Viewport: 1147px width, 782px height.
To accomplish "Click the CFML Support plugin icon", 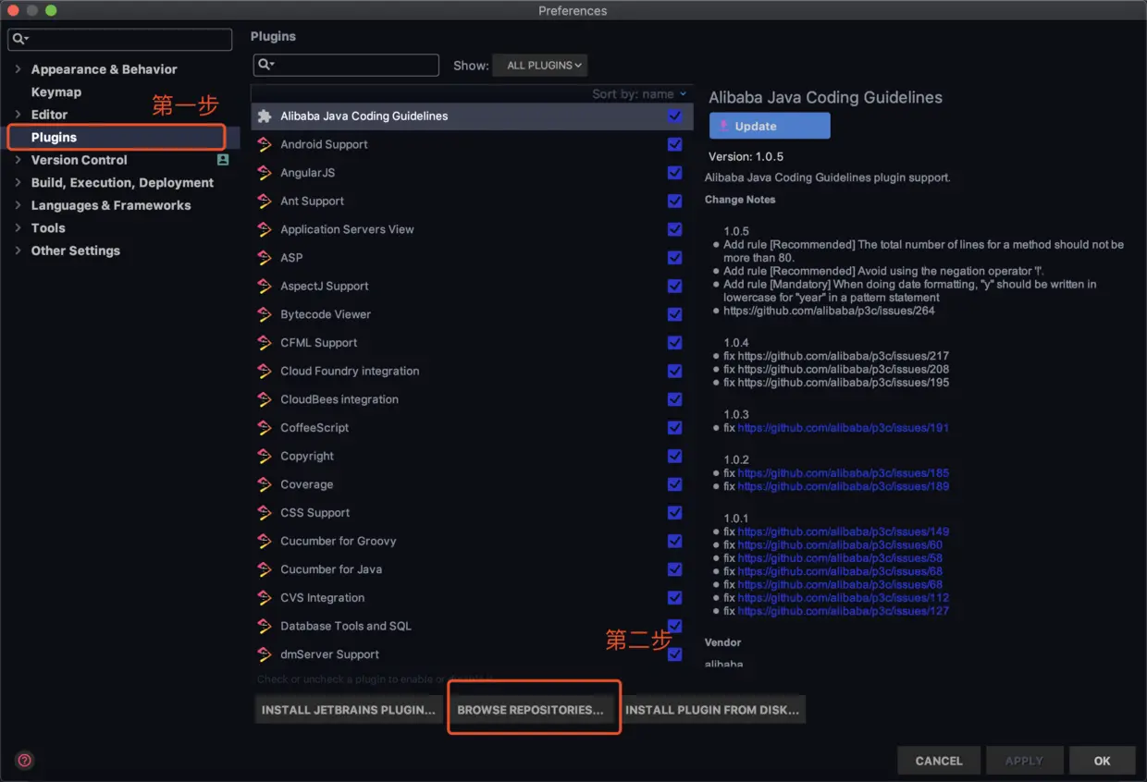I will (x=265, y=343).
